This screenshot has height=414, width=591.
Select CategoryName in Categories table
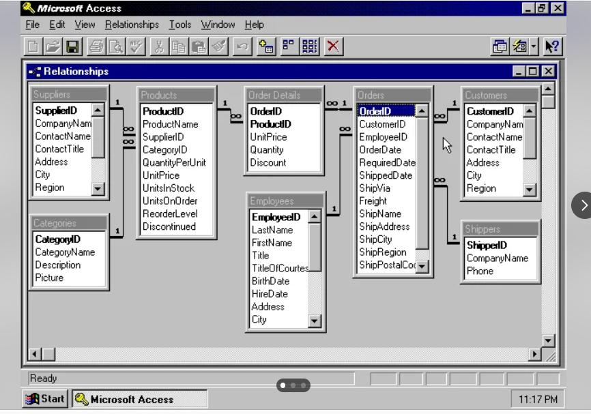point(65,252)
